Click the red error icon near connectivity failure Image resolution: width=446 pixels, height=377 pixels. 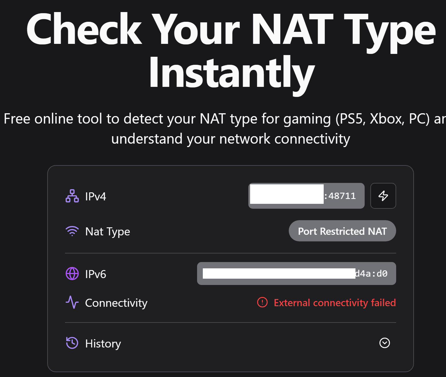coord(262,302)
